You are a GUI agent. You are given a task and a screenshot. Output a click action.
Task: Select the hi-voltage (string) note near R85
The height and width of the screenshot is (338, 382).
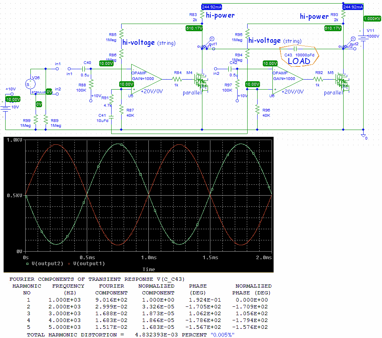pos(149,43)
